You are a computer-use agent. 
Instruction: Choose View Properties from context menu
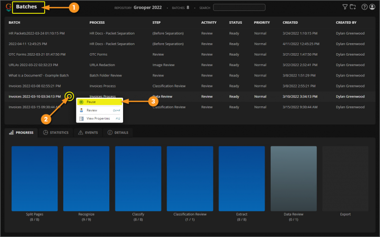click(x=98, y=118)
